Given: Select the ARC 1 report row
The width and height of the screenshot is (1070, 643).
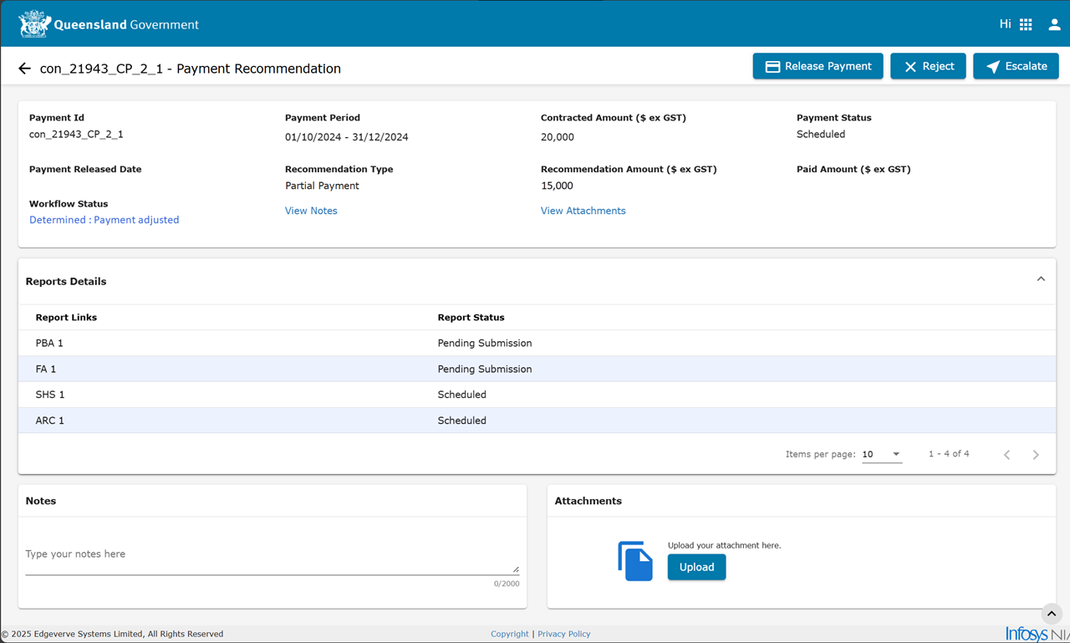Looking at the screenshot, I should click(x=537, y=421).
